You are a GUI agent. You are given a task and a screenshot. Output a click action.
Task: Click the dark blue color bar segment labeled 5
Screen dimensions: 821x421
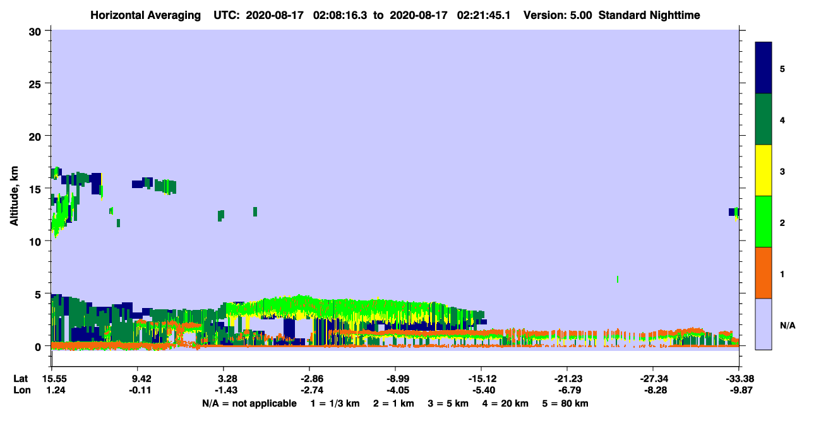click(764, 68)
